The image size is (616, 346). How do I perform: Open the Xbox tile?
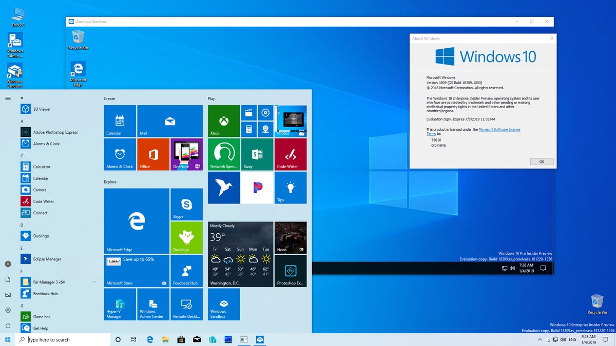pos(224,121)
